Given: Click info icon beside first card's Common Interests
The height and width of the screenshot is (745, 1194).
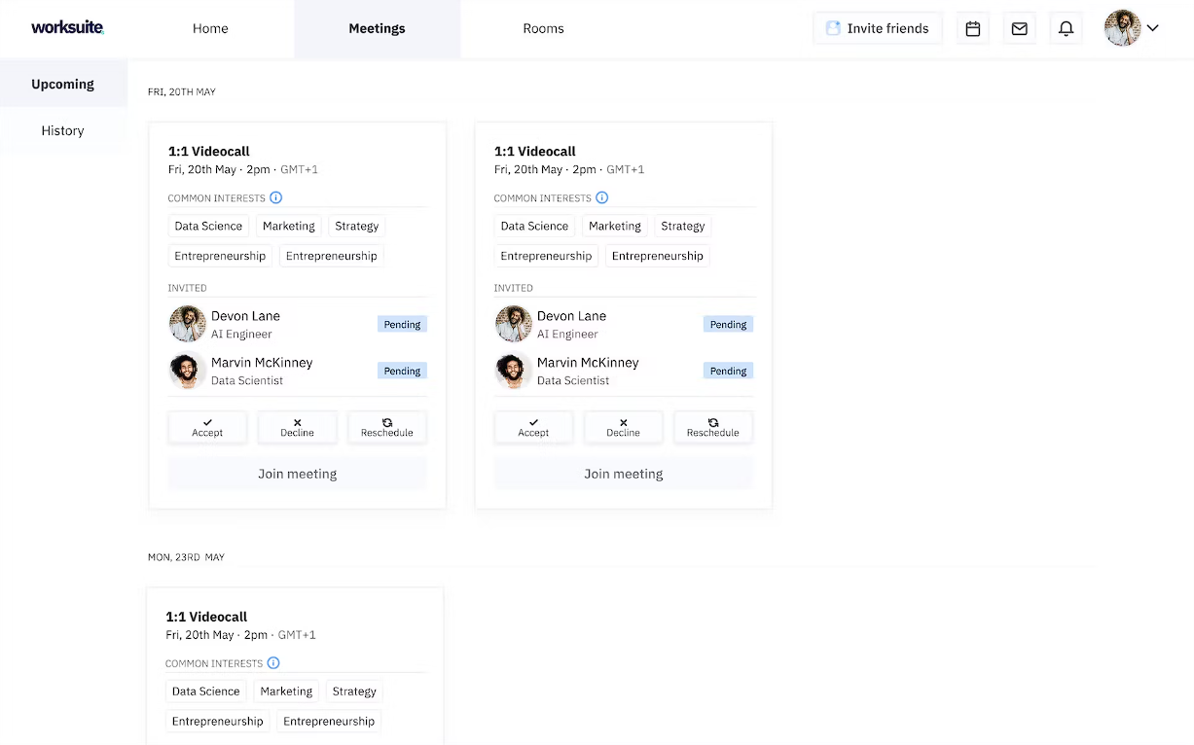Looking at the screenshot, I should pyautogui.click(x=275, y=197).
